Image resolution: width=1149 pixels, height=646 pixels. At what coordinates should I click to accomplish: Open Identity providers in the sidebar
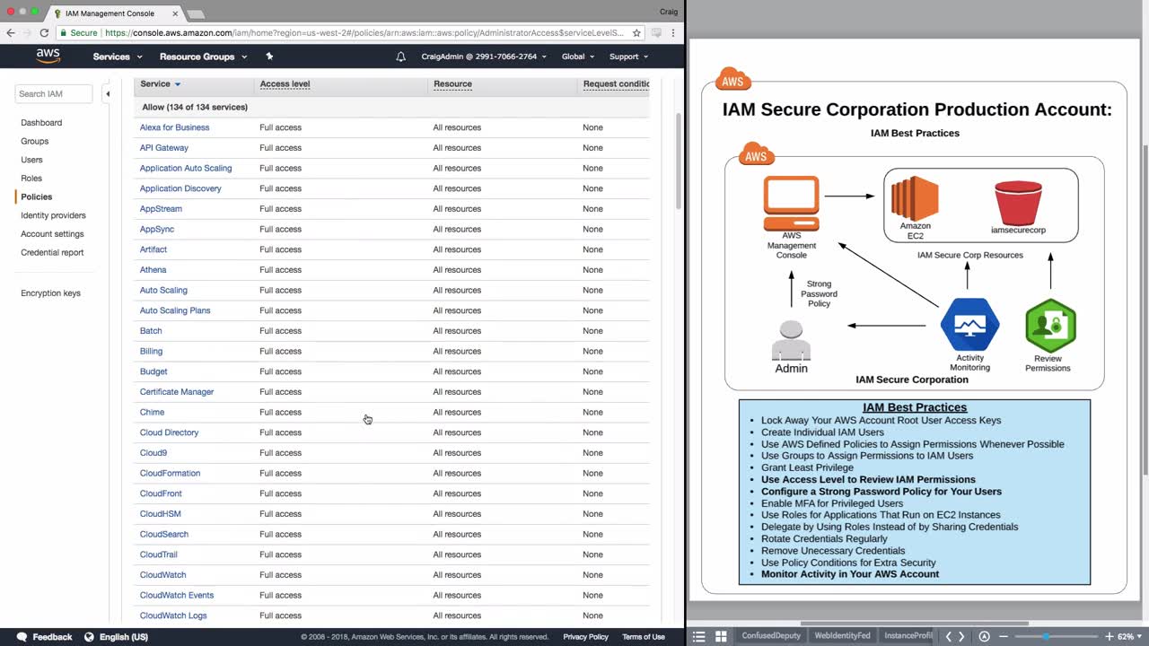[54, 216]
